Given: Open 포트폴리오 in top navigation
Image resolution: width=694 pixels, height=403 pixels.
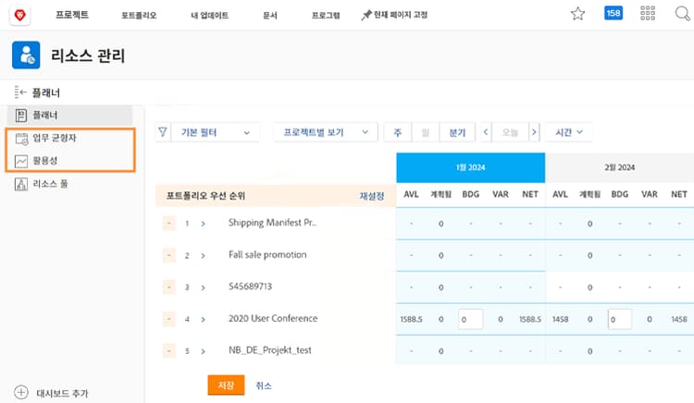Looking at the screenshot, I should pyautogui.click(x=139, y=15).
